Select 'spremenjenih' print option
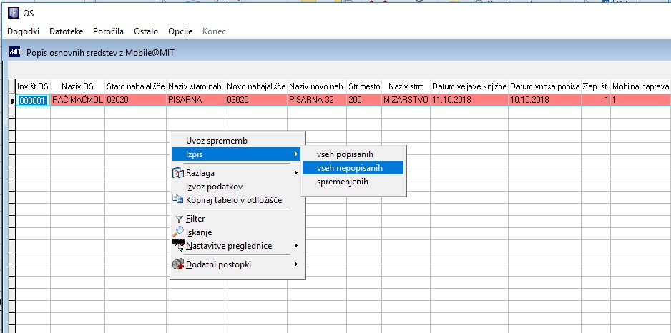 [x=343, y=182]
